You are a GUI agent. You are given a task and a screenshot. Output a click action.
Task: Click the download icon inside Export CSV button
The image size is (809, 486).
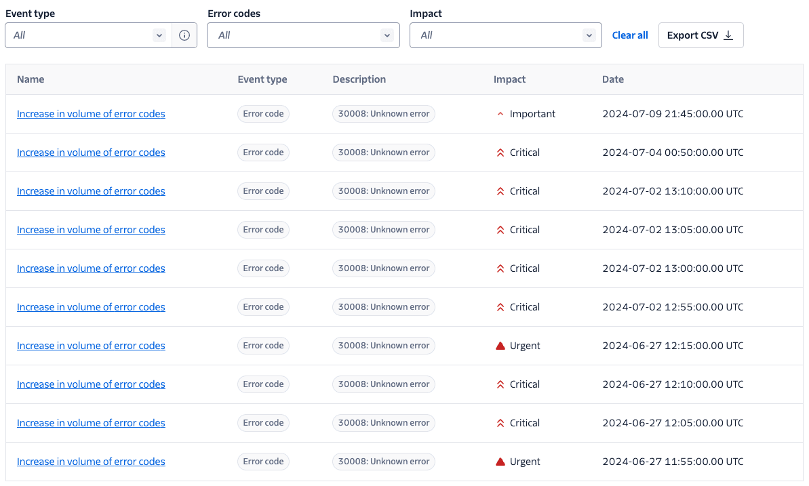[x=728, y=35]
